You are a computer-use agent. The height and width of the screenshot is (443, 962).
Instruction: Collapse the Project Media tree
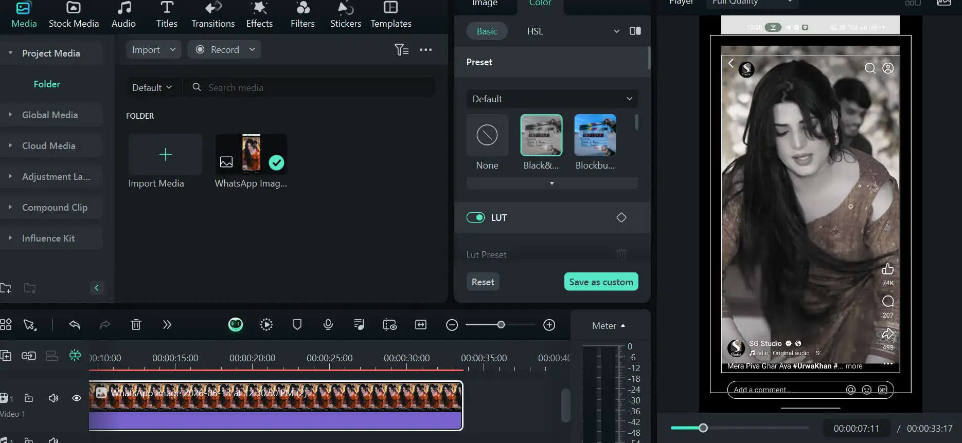pyautogui.click(x=10, y=53)
